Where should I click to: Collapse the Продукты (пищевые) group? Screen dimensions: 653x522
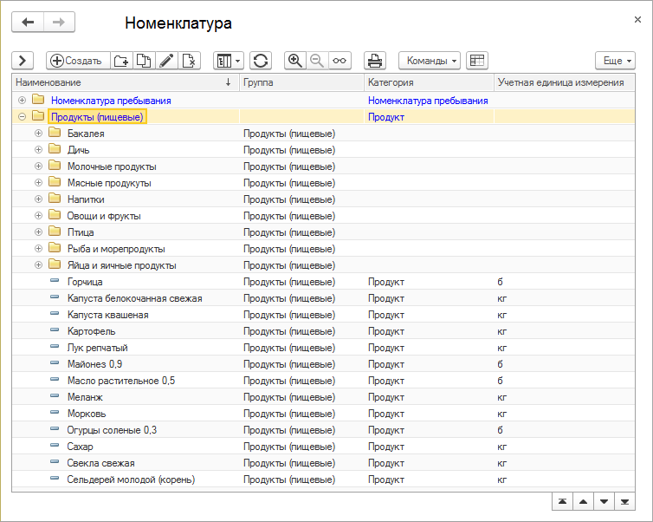tap(22, 117)
